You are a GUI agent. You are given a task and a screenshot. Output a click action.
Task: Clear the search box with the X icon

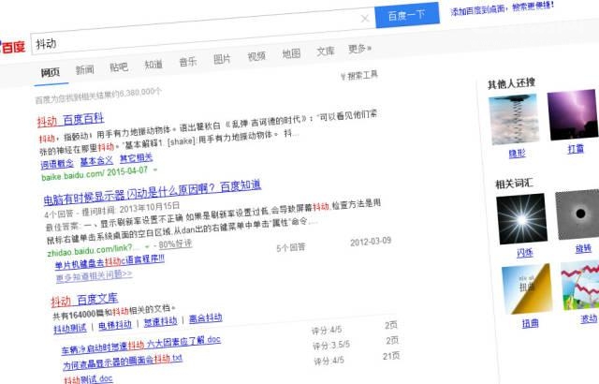tap(364, 19)
